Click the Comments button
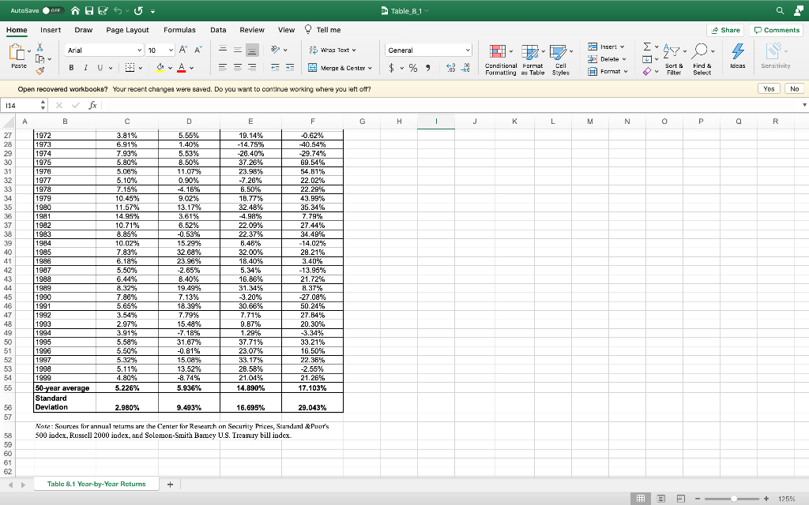809x505 pixels. click(x=777, y=30)
